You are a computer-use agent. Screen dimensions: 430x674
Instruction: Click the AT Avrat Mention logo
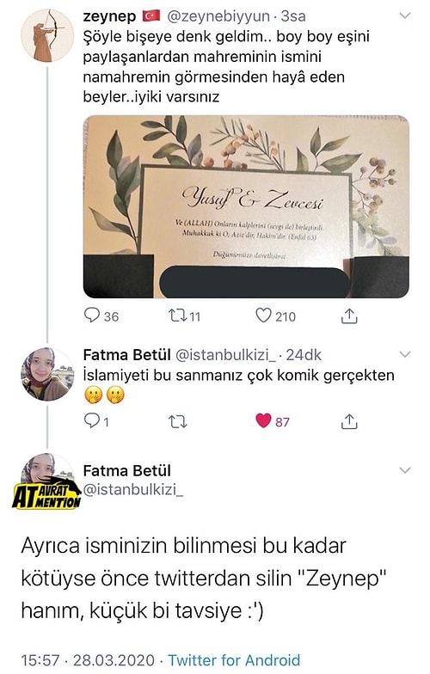(46, 493)
